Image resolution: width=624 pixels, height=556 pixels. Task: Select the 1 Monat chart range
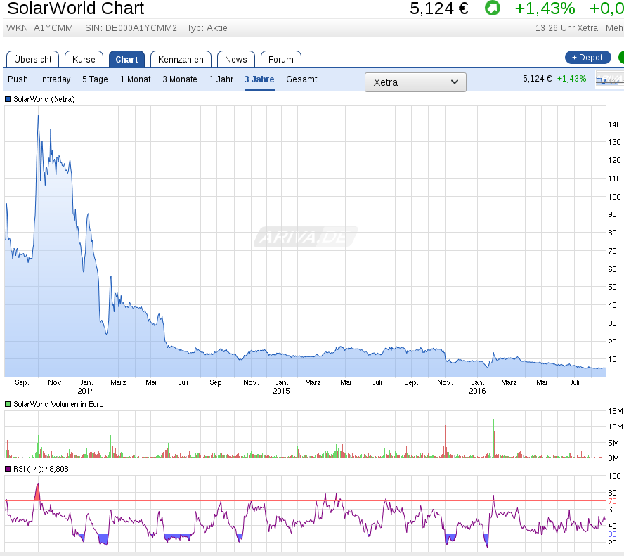135,79
